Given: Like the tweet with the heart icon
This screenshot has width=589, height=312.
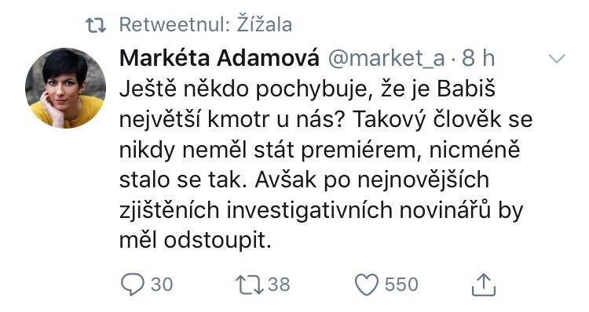Looking at the screenshot, I should coord(367,285).
